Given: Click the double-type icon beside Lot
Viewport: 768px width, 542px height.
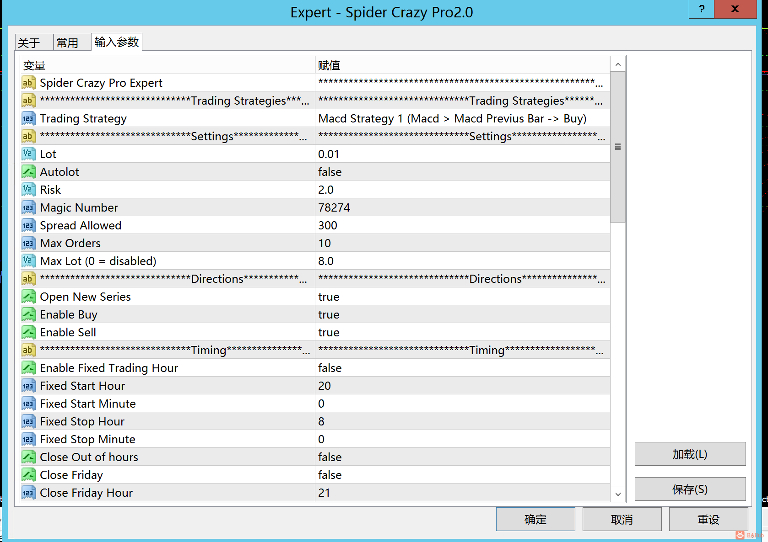Looking at the screenshot, I should click(28, 154).
